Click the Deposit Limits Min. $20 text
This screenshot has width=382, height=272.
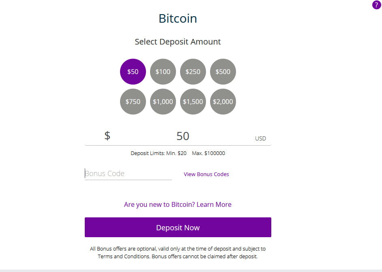pyautogui.click(x=159, y=153)
